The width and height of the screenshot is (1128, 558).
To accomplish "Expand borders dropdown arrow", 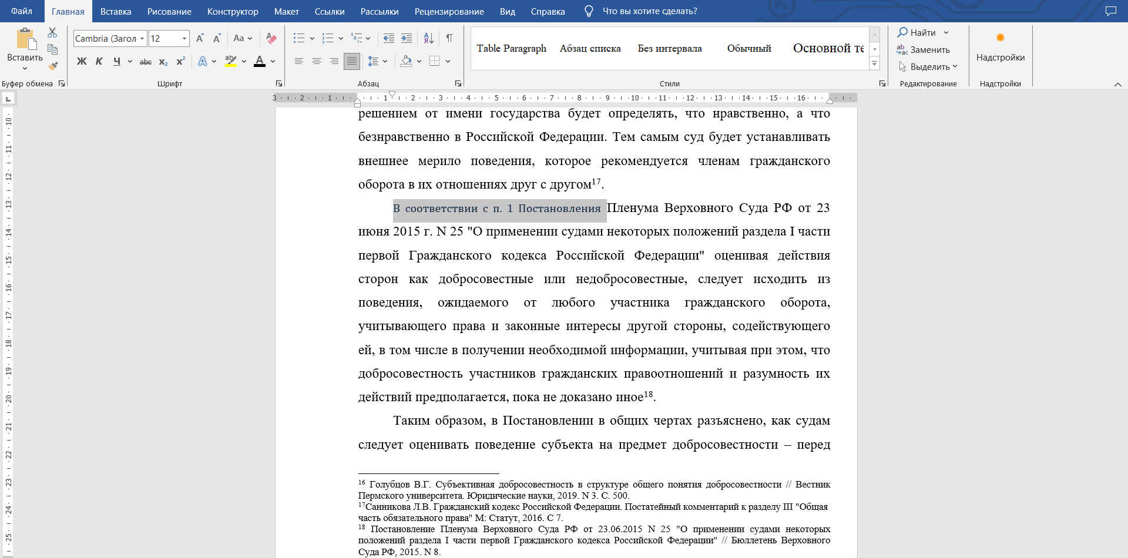I will click(x=448, y=61).
